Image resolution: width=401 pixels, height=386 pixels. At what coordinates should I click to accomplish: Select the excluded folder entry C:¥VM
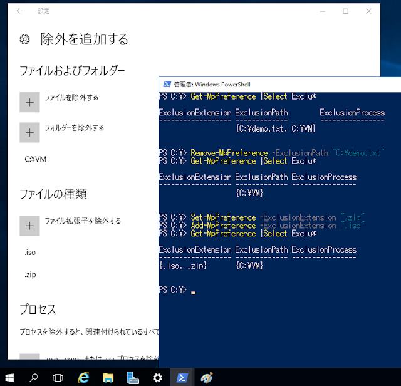click(35, 159)
